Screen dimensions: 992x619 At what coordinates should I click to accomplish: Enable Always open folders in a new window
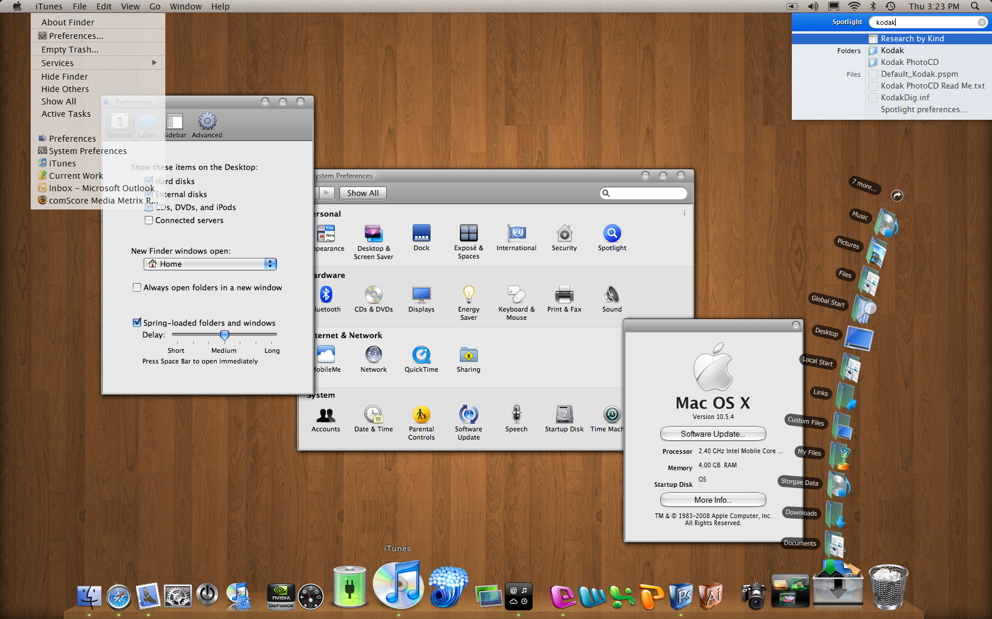137,287
